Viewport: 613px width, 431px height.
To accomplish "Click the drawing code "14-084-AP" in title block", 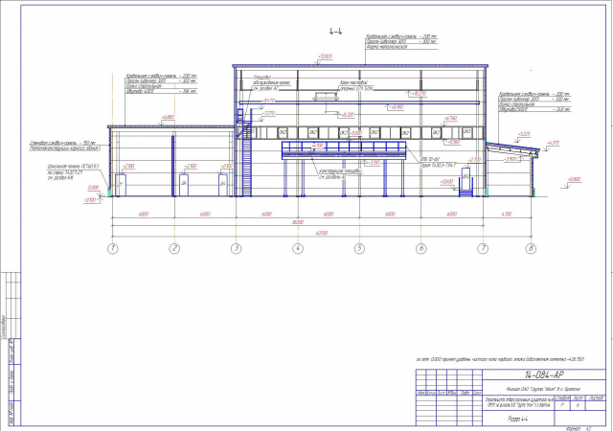I will [544, 374].
